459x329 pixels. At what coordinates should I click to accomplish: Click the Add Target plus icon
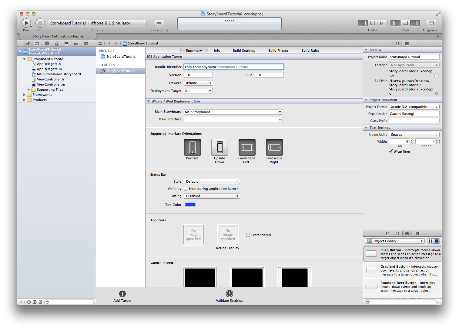click(x=122, y=294)
